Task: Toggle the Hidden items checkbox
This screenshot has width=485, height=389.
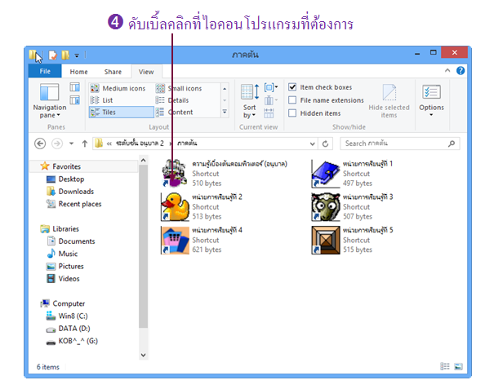Action: point(292,113)
